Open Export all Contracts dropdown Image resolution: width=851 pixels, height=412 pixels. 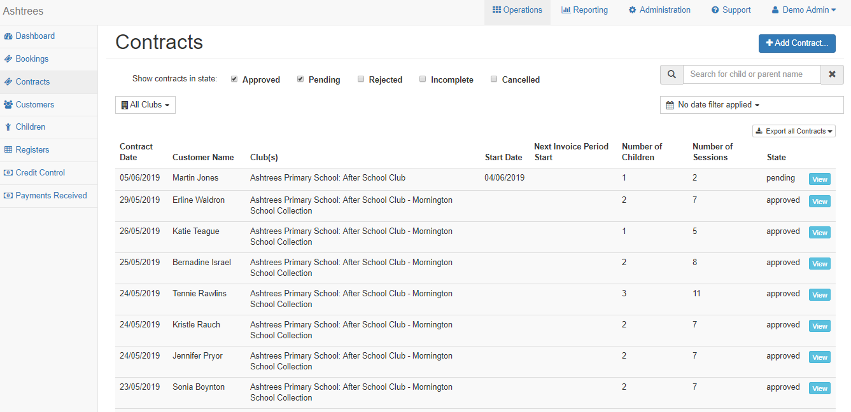coord(794,131)
